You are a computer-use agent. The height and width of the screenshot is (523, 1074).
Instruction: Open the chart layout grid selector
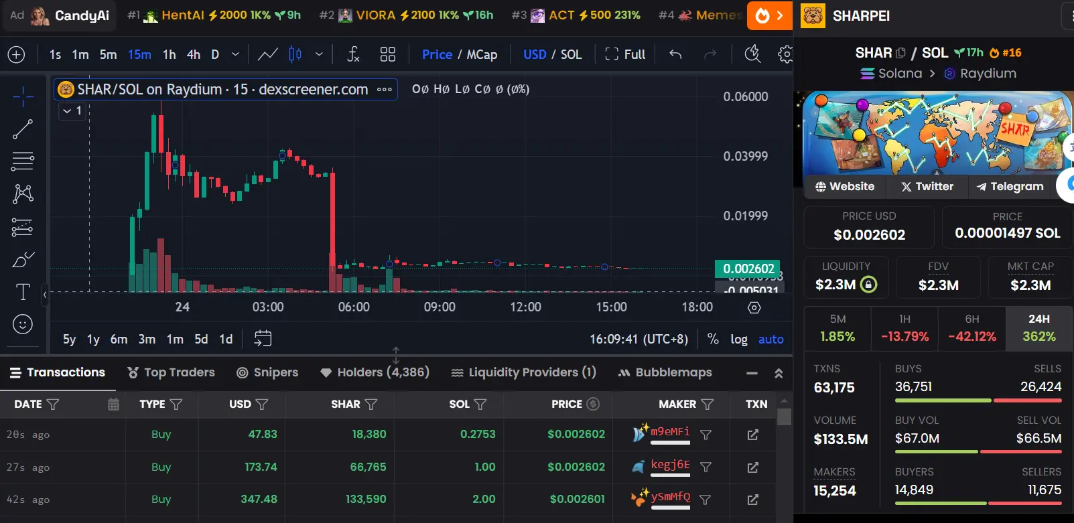pos(388,54)
